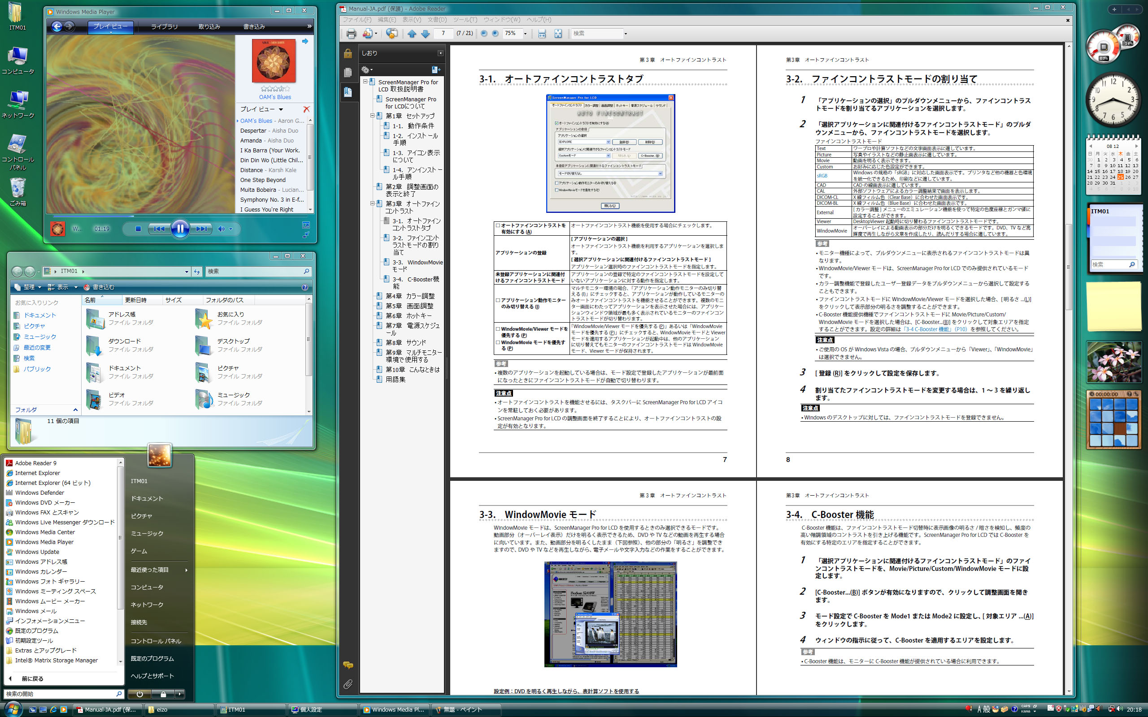Click the Pause button in Windows Media Player
1148x717 pixels.
click(180, 229)
